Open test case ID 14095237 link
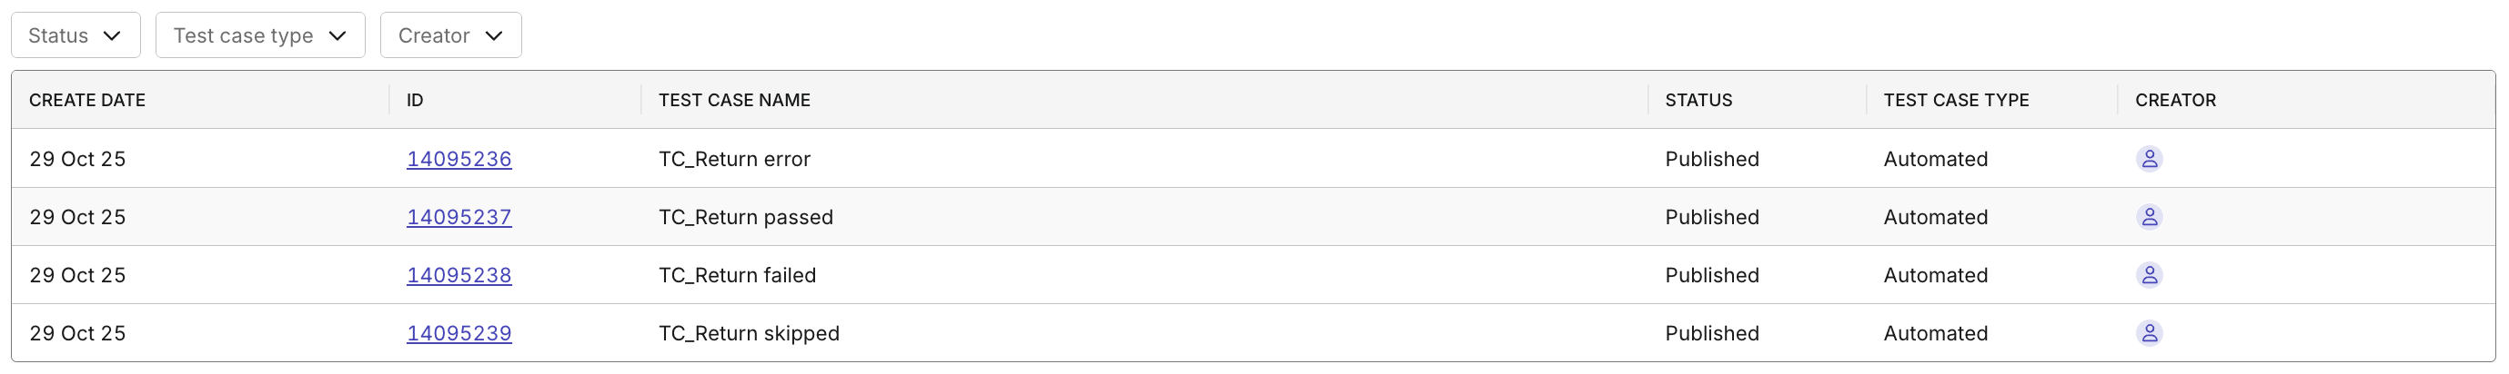The width and height of the screenshot is (2509, 374). click(458, 218)
